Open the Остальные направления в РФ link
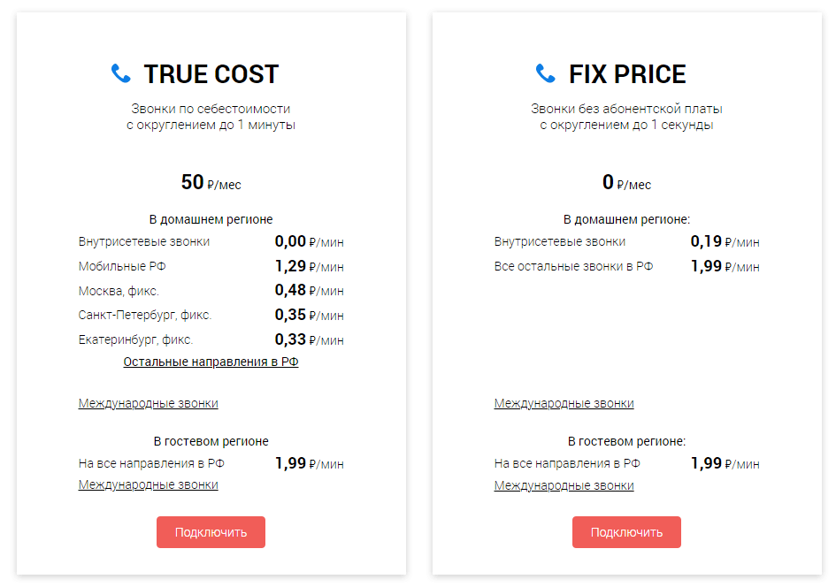The width and height of the screenshot is (836, 587). point(211,362)
